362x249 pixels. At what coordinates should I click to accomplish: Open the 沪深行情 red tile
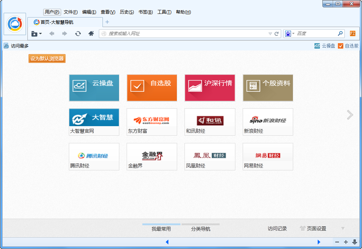(x=210, y=88)
